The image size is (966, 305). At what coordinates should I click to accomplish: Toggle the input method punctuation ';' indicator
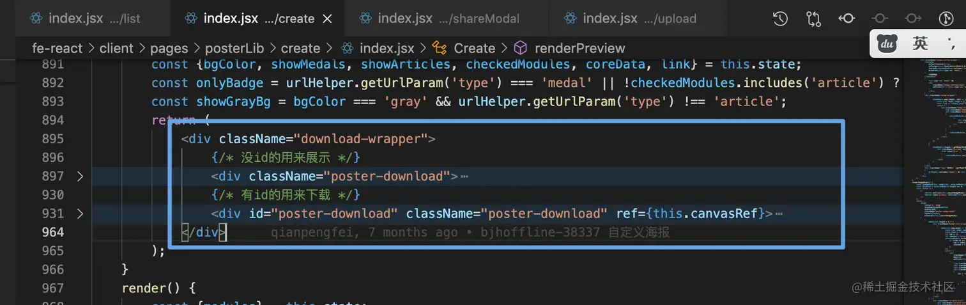[x=953, y=45]
